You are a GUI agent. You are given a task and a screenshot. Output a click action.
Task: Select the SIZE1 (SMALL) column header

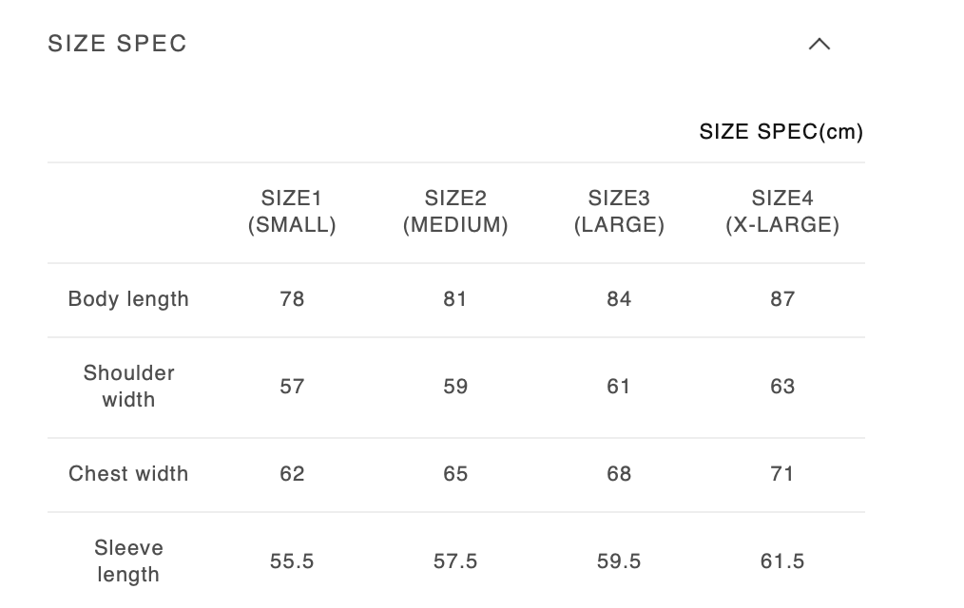(x=292, y=212)
